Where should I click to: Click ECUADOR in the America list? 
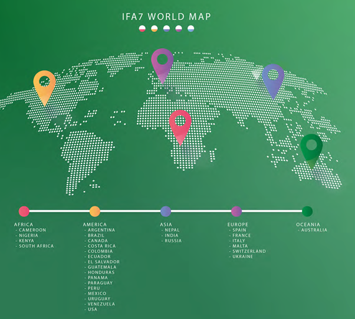(99, 256)
